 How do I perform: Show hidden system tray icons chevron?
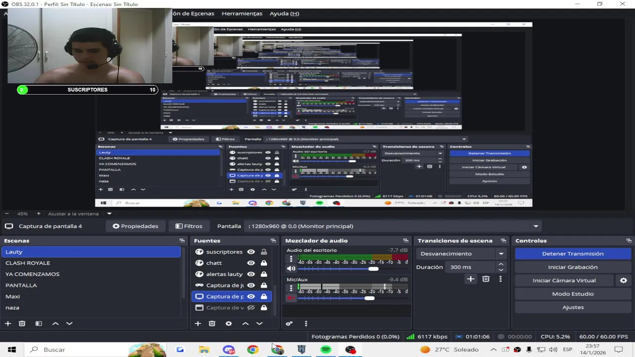click(x=494, y=350)
